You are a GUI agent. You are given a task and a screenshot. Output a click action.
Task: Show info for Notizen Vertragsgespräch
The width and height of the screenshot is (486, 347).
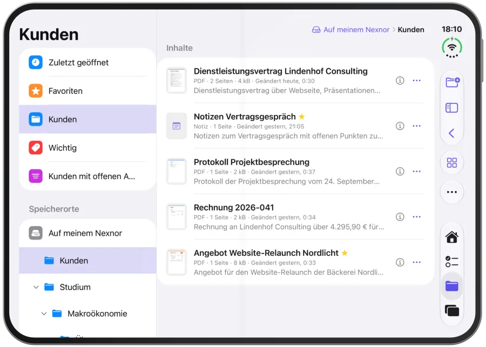click(x=400, y=126)
